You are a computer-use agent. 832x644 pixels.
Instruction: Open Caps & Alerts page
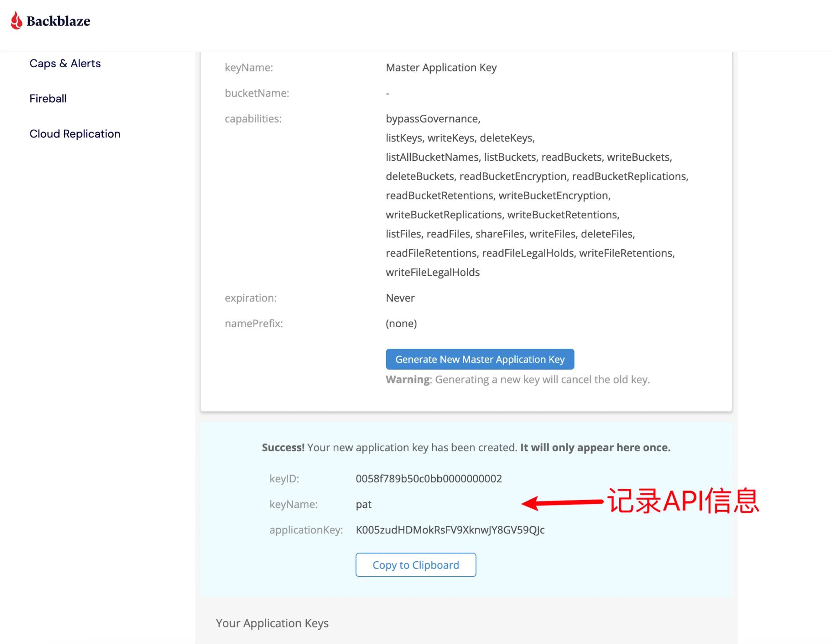pos(65,63)
